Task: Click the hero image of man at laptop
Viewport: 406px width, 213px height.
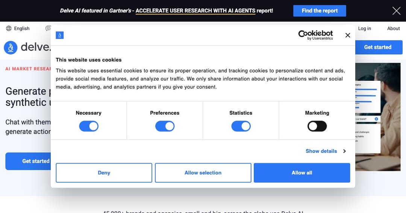Action: (x=378, y=117)
